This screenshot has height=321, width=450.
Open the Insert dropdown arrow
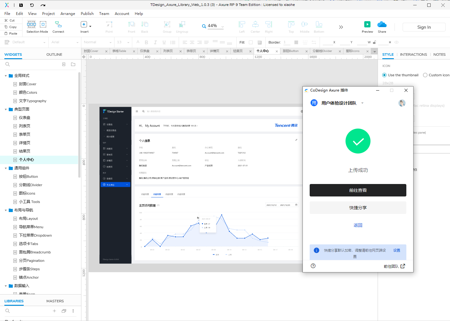click(x=90, y=26)
